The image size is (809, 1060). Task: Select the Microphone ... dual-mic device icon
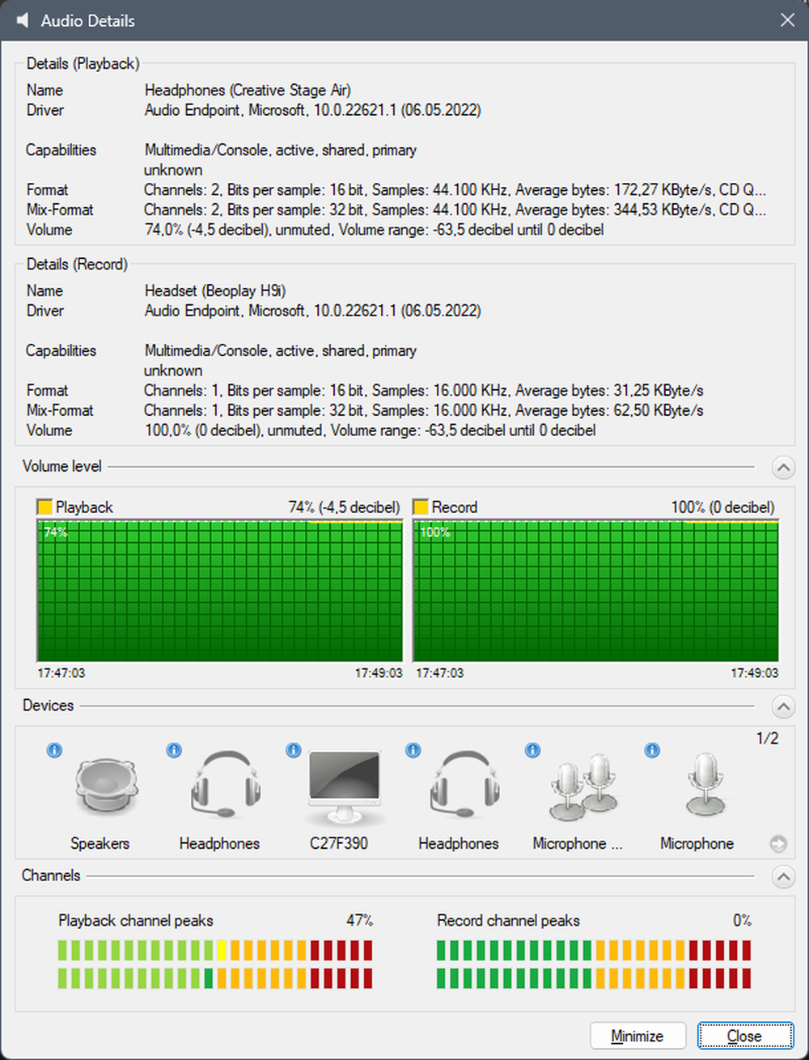click(x=584, y=787)
